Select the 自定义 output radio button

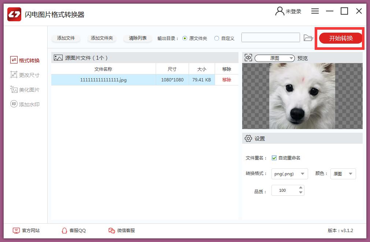pyautogui.click(x=217, y=38)
